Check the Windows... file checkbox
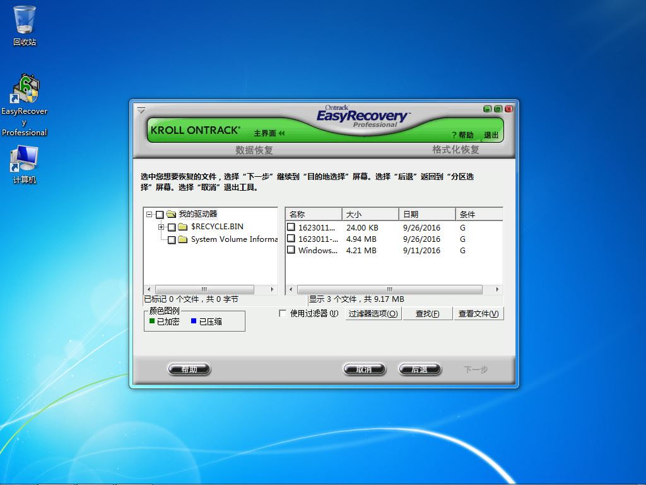This screenshot has height=485, width=646. pos(291,250)
